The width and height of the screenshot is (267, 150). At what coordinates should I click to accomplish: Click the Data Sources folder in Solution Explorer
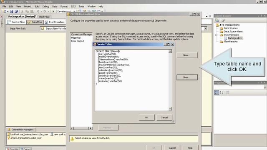pyautogui.click(x=229, y=28)
